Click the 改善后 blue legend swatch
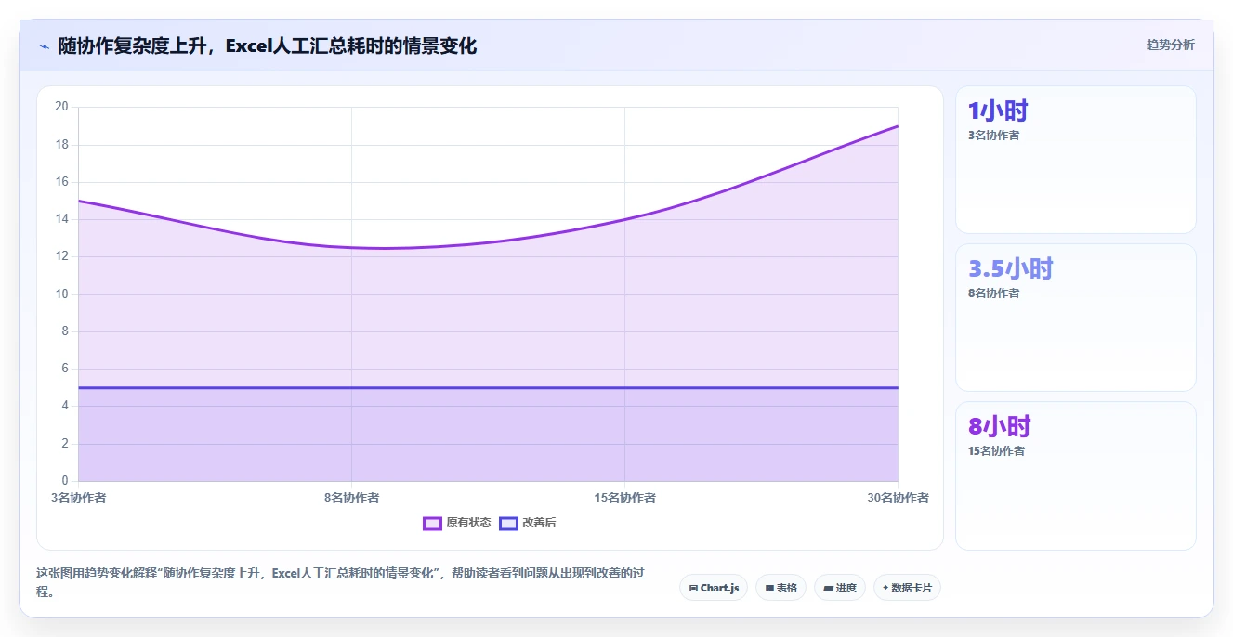This screenshot has height=637, width=1233. [508, 523]
